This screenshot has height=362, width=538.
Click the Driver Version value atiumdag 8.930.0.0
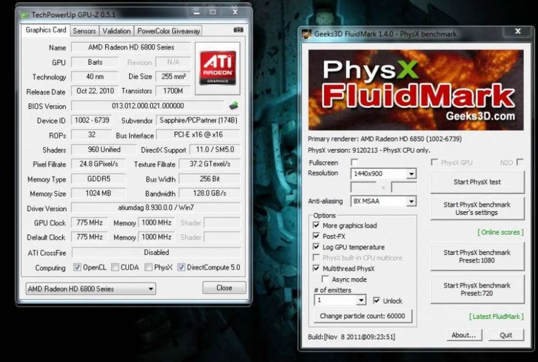click(156, 208)
